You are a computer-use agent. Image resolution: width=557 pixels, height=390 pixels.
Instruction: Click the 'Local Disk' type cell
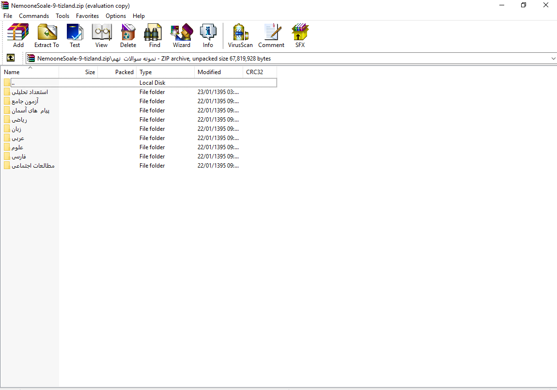pos(153,83)
